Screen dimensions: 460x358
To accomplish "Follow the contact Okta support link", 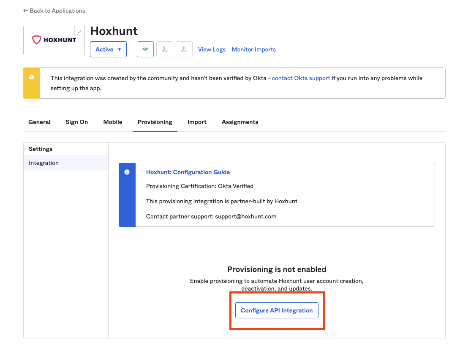I will tap(301, 78).
